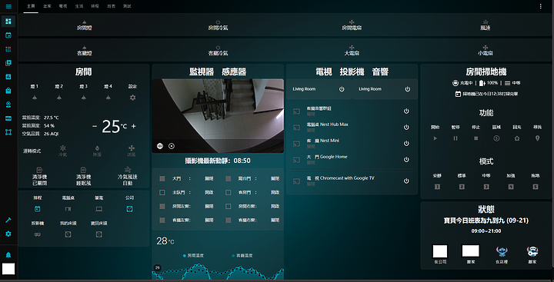
Task: Toggle 燈 1 lamp in room card
Action: pos(35,98)
